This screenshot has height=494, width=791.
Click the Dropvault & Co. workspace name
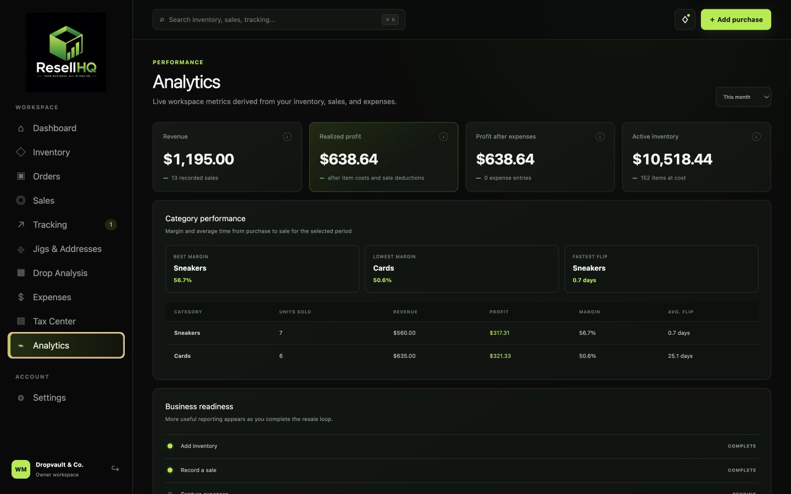click(59, 465)
